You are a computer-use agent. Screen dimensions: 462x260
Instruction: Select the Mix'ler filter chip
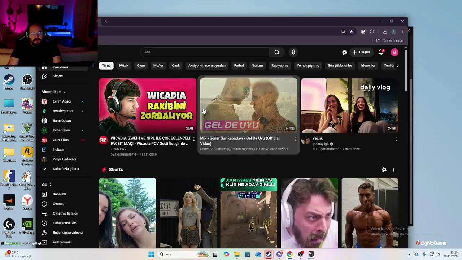(158, 66)
